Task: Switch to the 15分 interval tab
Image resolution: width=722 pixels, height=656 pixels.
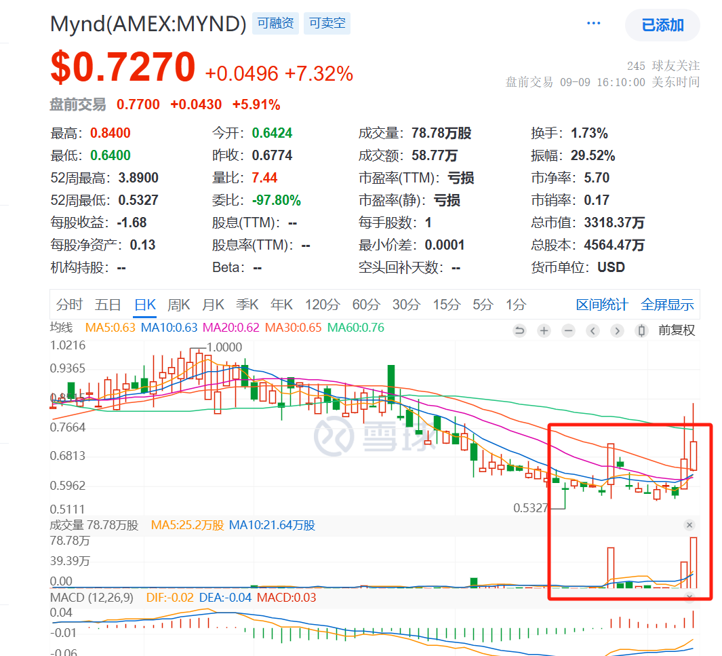Action: [x=447, y=305]
